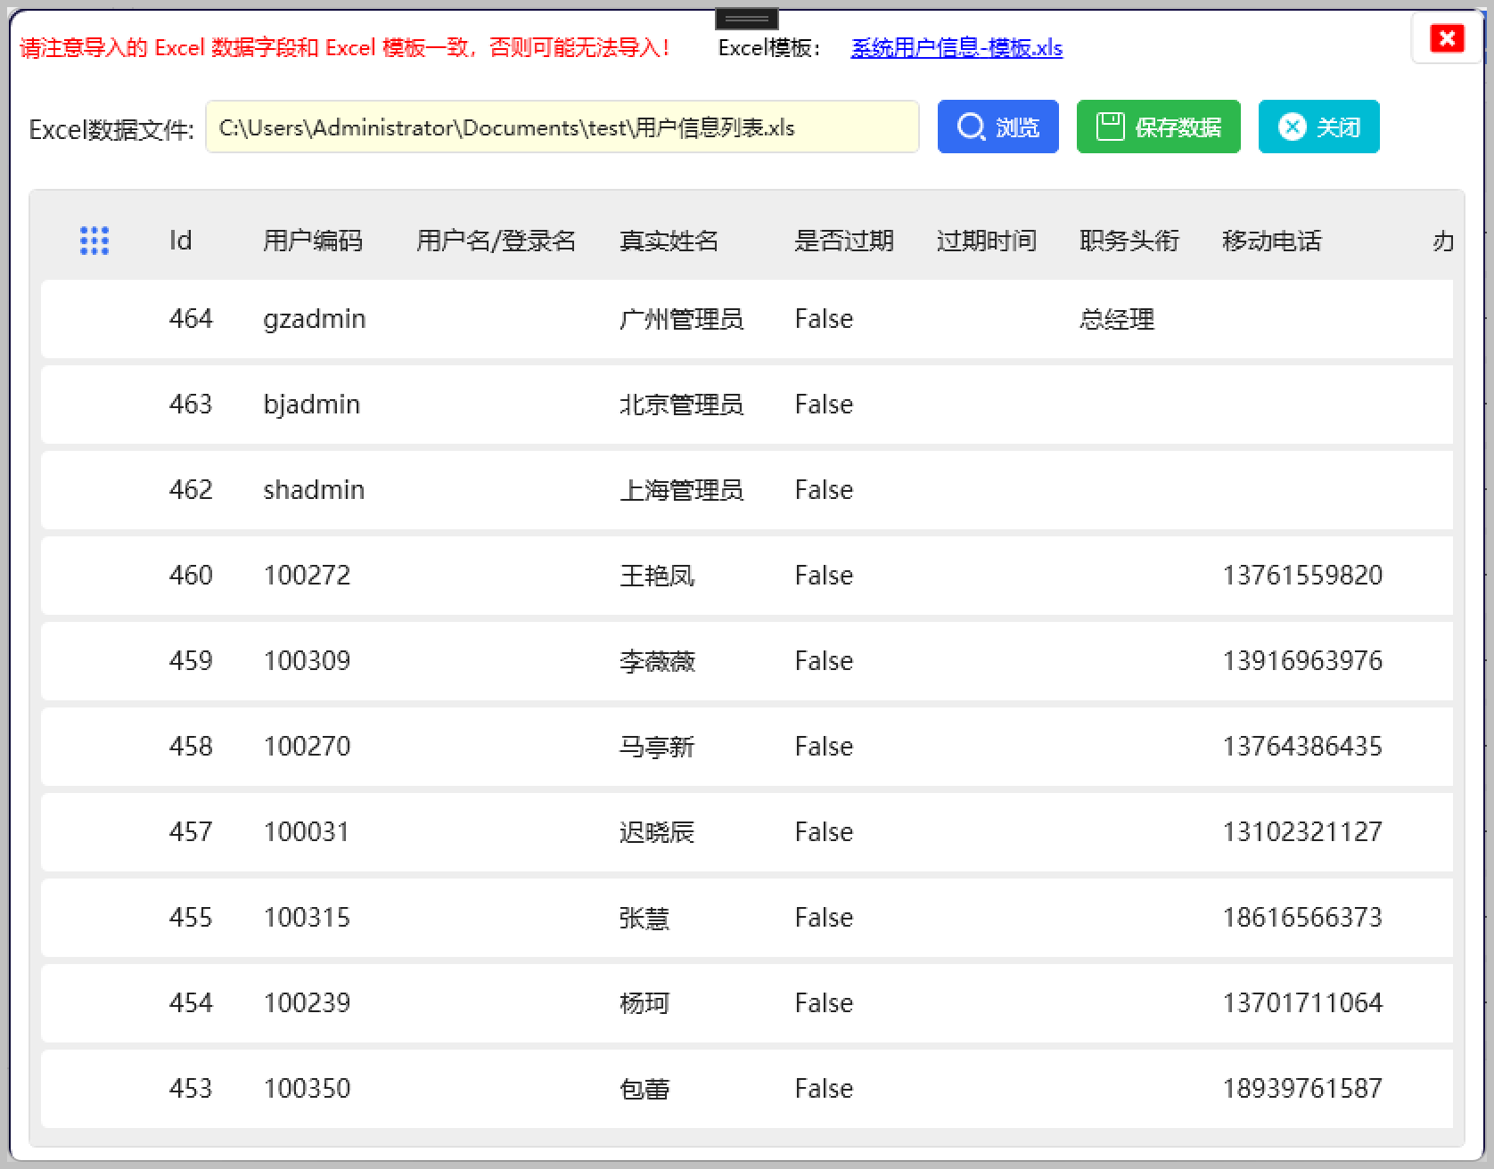This screenshot has width=1494, height=1169.
Task: Select Id cell 460
Action: click(x=191, y=576)
